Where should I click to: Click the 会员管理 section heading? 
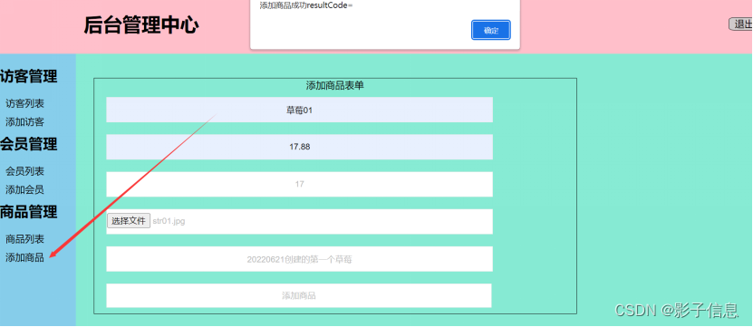29,144
